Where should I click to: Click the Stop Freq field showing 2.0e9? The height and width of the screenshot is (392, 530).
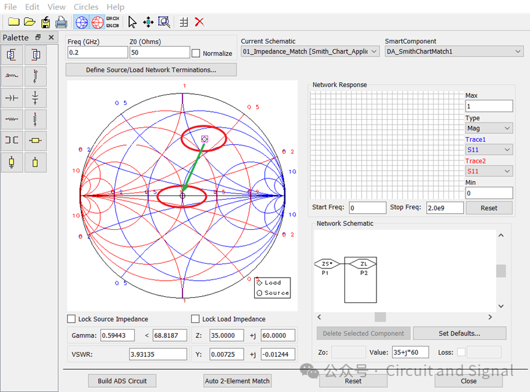coord(445,208)
